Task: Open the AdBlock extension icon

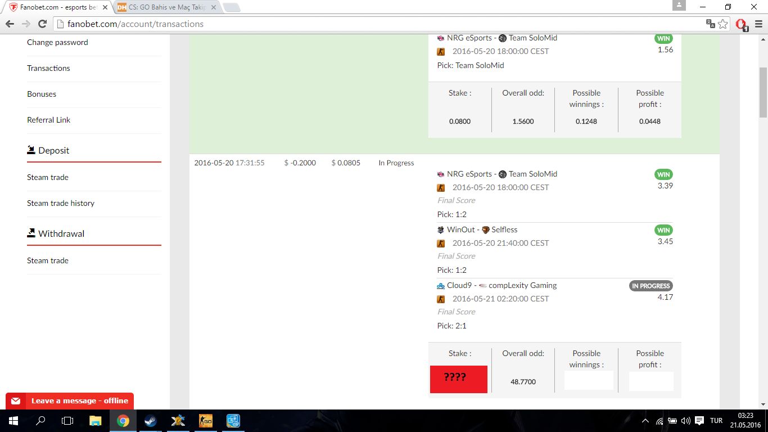Action: point(741,24)
